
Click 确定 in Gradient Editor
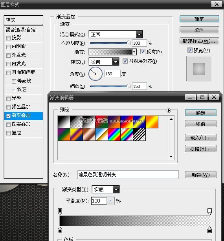(x=200, y=113)
